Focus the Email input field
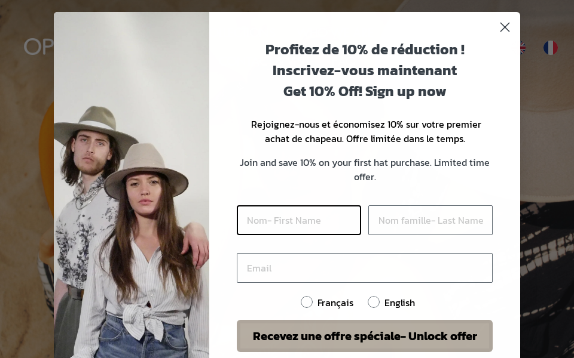Viewport: 574px width, 358px height. tap(365, 268)
